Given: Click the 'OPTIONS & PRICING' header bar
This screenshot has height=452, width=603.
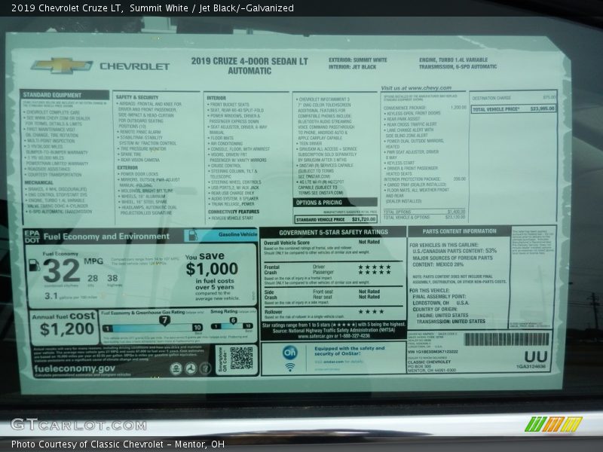Looking at the screenshot, I should [335, 203].
